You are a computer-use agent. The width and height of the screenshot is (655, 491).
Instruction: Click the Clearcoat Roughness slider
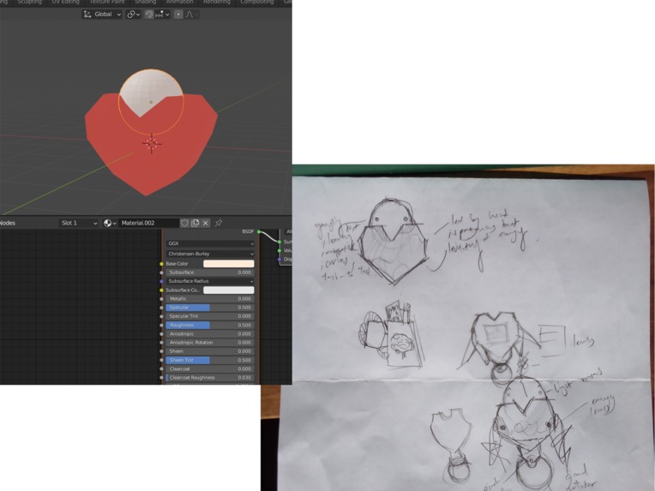(210, 378)
